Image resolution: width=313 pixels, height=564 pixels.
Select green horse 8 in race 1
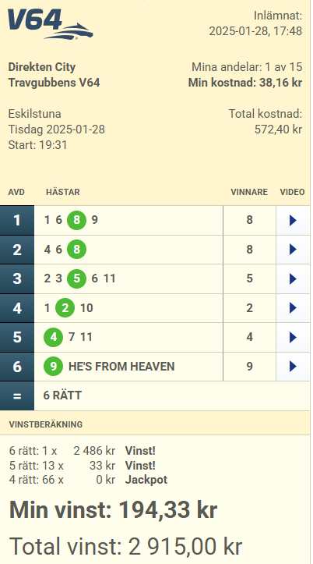[76, 220]
